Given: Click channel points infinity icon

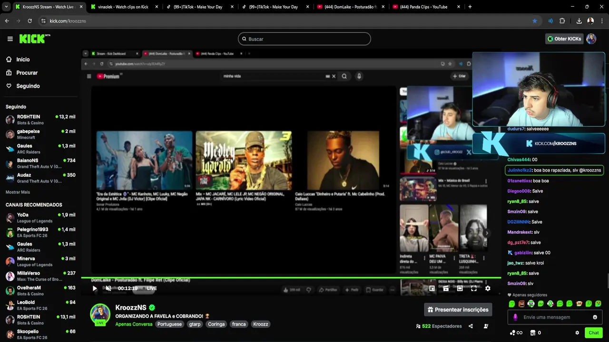Looking at the screenshot, I should tap(516, 333).
